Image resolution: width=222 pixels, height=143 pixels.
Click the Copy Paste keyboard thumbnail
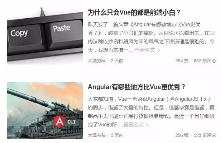45,36
